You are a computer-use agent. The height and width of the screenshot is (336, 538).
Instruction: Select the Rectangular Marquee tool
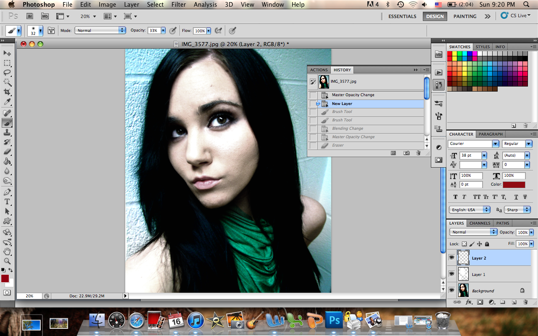pyautogui.click(x=7, y=63)
